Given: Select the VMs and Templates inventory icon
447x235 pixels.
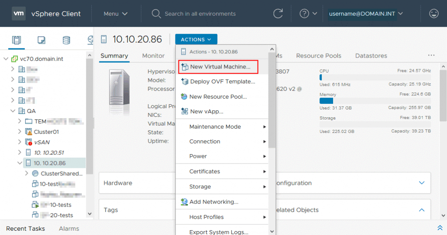Looking at the screenshot, I should point(41,41).
